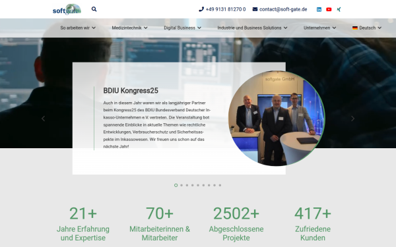Click the circular trade booth photo

(x=277, y=119)
